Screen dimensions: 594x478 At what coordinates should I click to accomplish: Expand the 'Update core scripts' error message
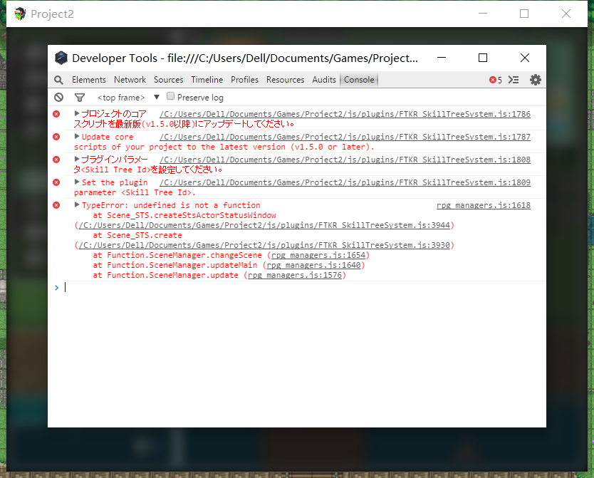(x=77, y=136)
